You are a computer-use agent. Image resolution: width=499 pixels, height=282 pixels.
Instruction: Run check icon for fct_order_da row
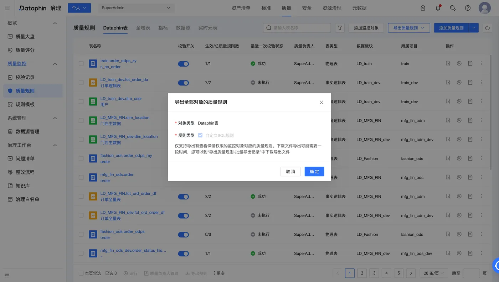tap(459, 82)
